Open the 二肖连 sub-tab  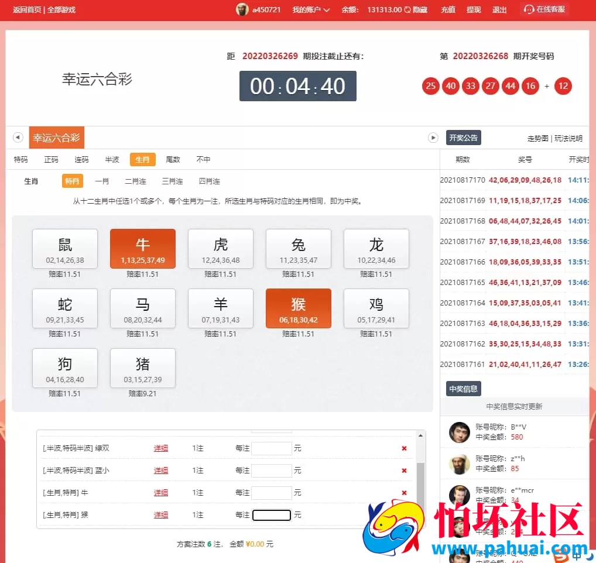point(135,181)
